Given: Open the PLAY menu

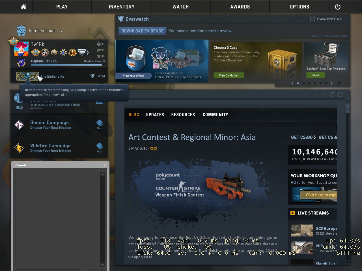Looking at the screenshot, I should [x=62, y=7].
